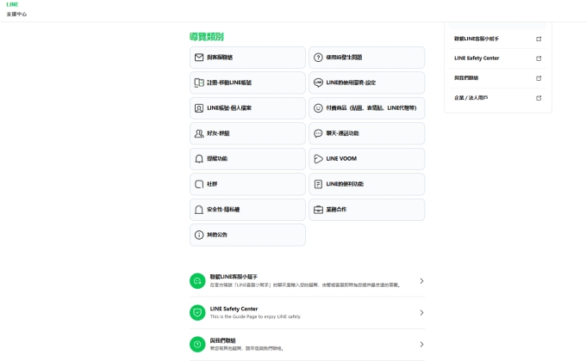Click the question mark icon category tile
The image size is (586, 361).
click(318, 58)
